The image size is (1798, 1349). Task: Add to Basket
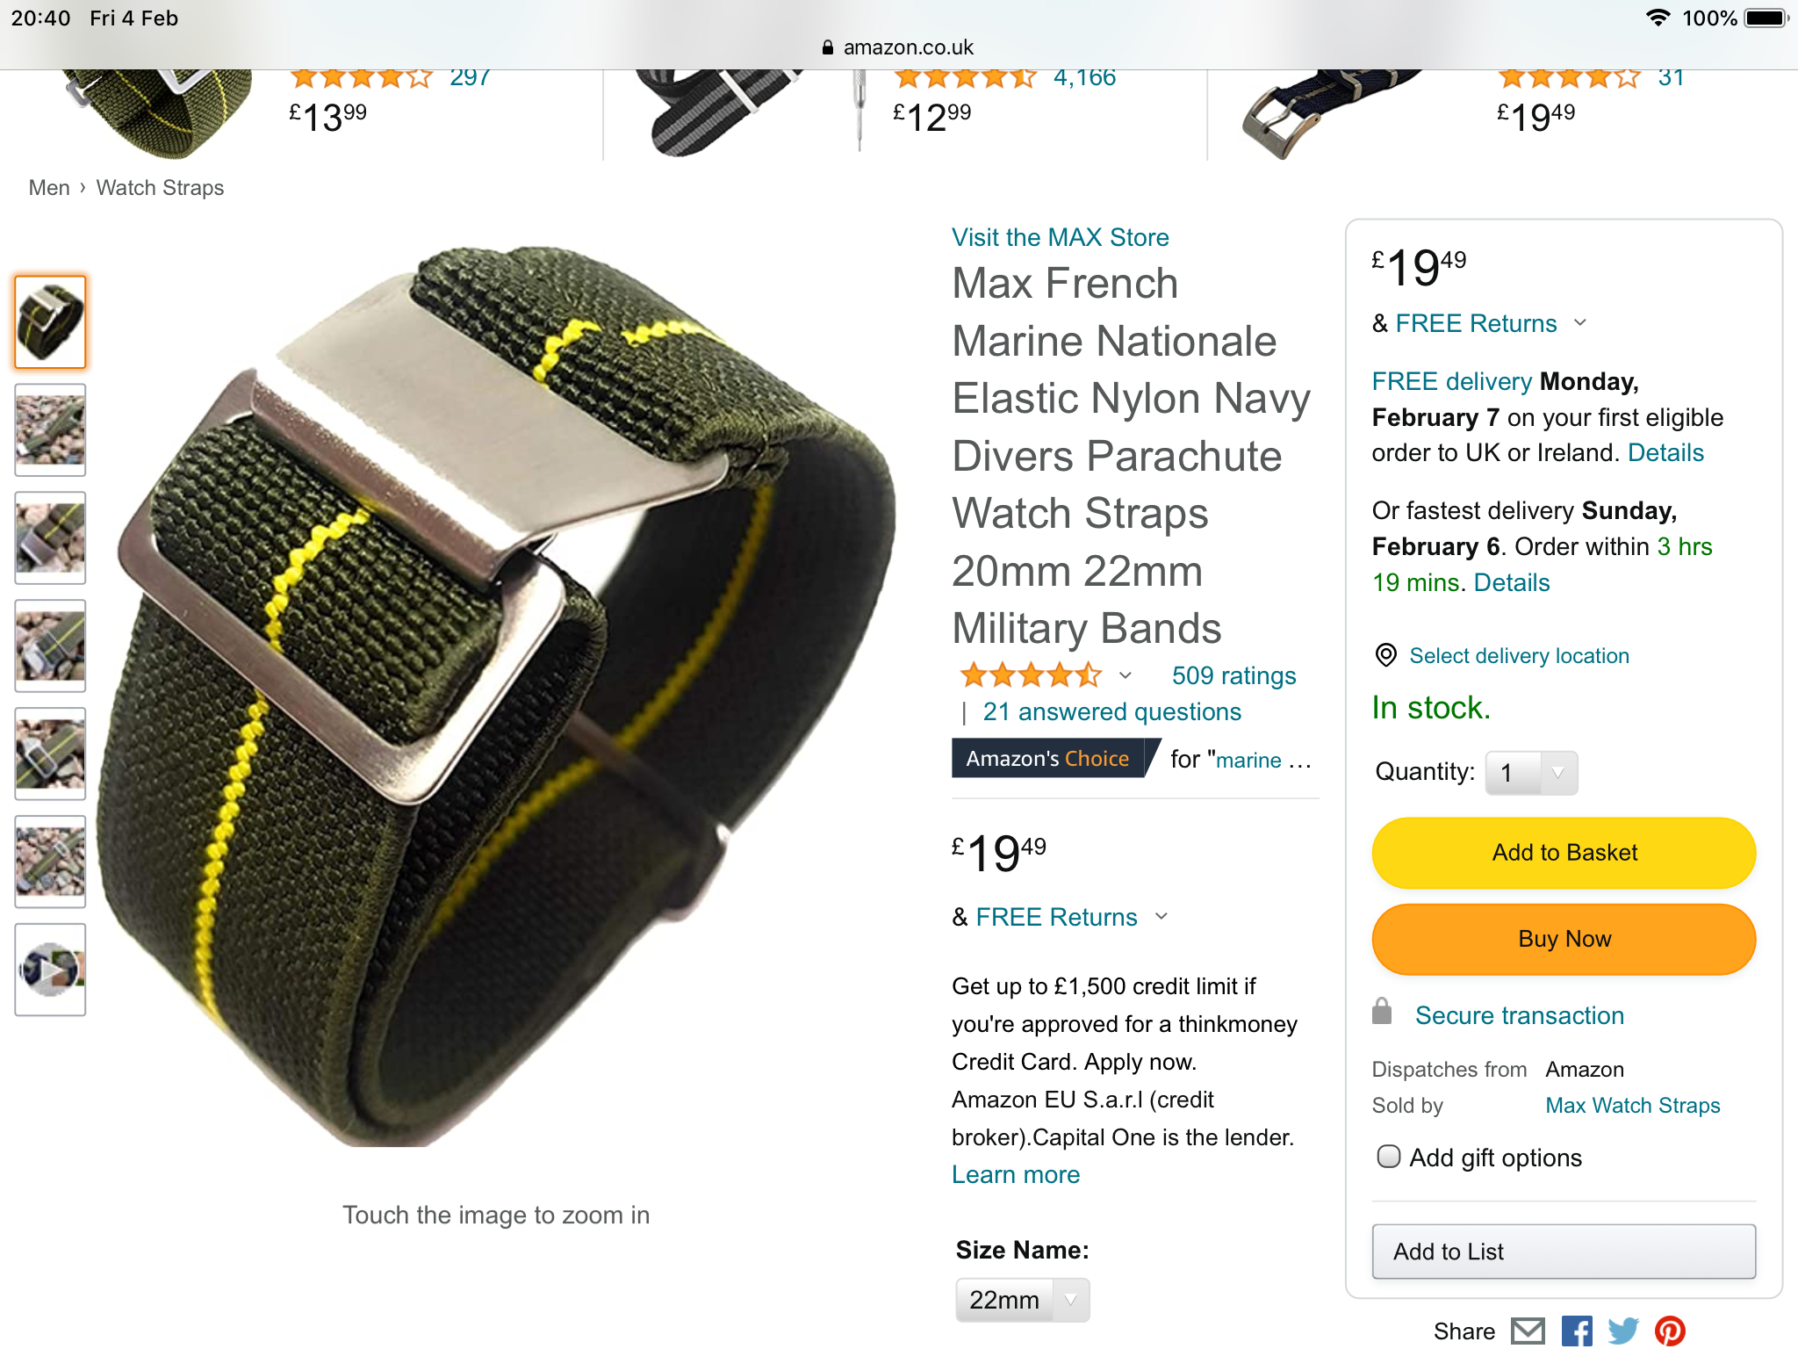point(1564,853)
